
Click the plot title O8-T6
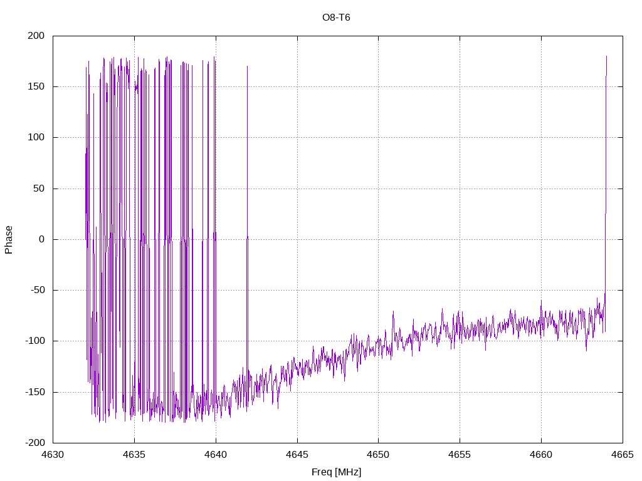(336, 18)
